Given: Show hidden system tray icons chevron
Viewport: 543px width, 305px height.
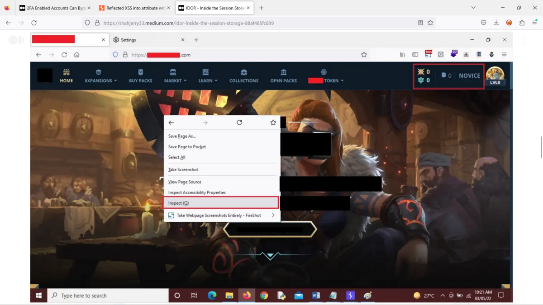Looking at the screenshot, I should pos(443,296).
